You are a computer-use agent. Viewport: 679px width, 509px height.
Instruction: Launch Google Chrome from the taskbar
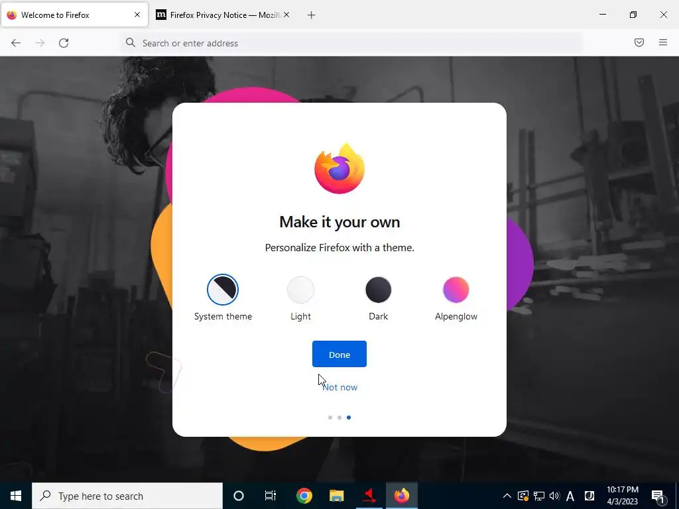pos(304,496)
